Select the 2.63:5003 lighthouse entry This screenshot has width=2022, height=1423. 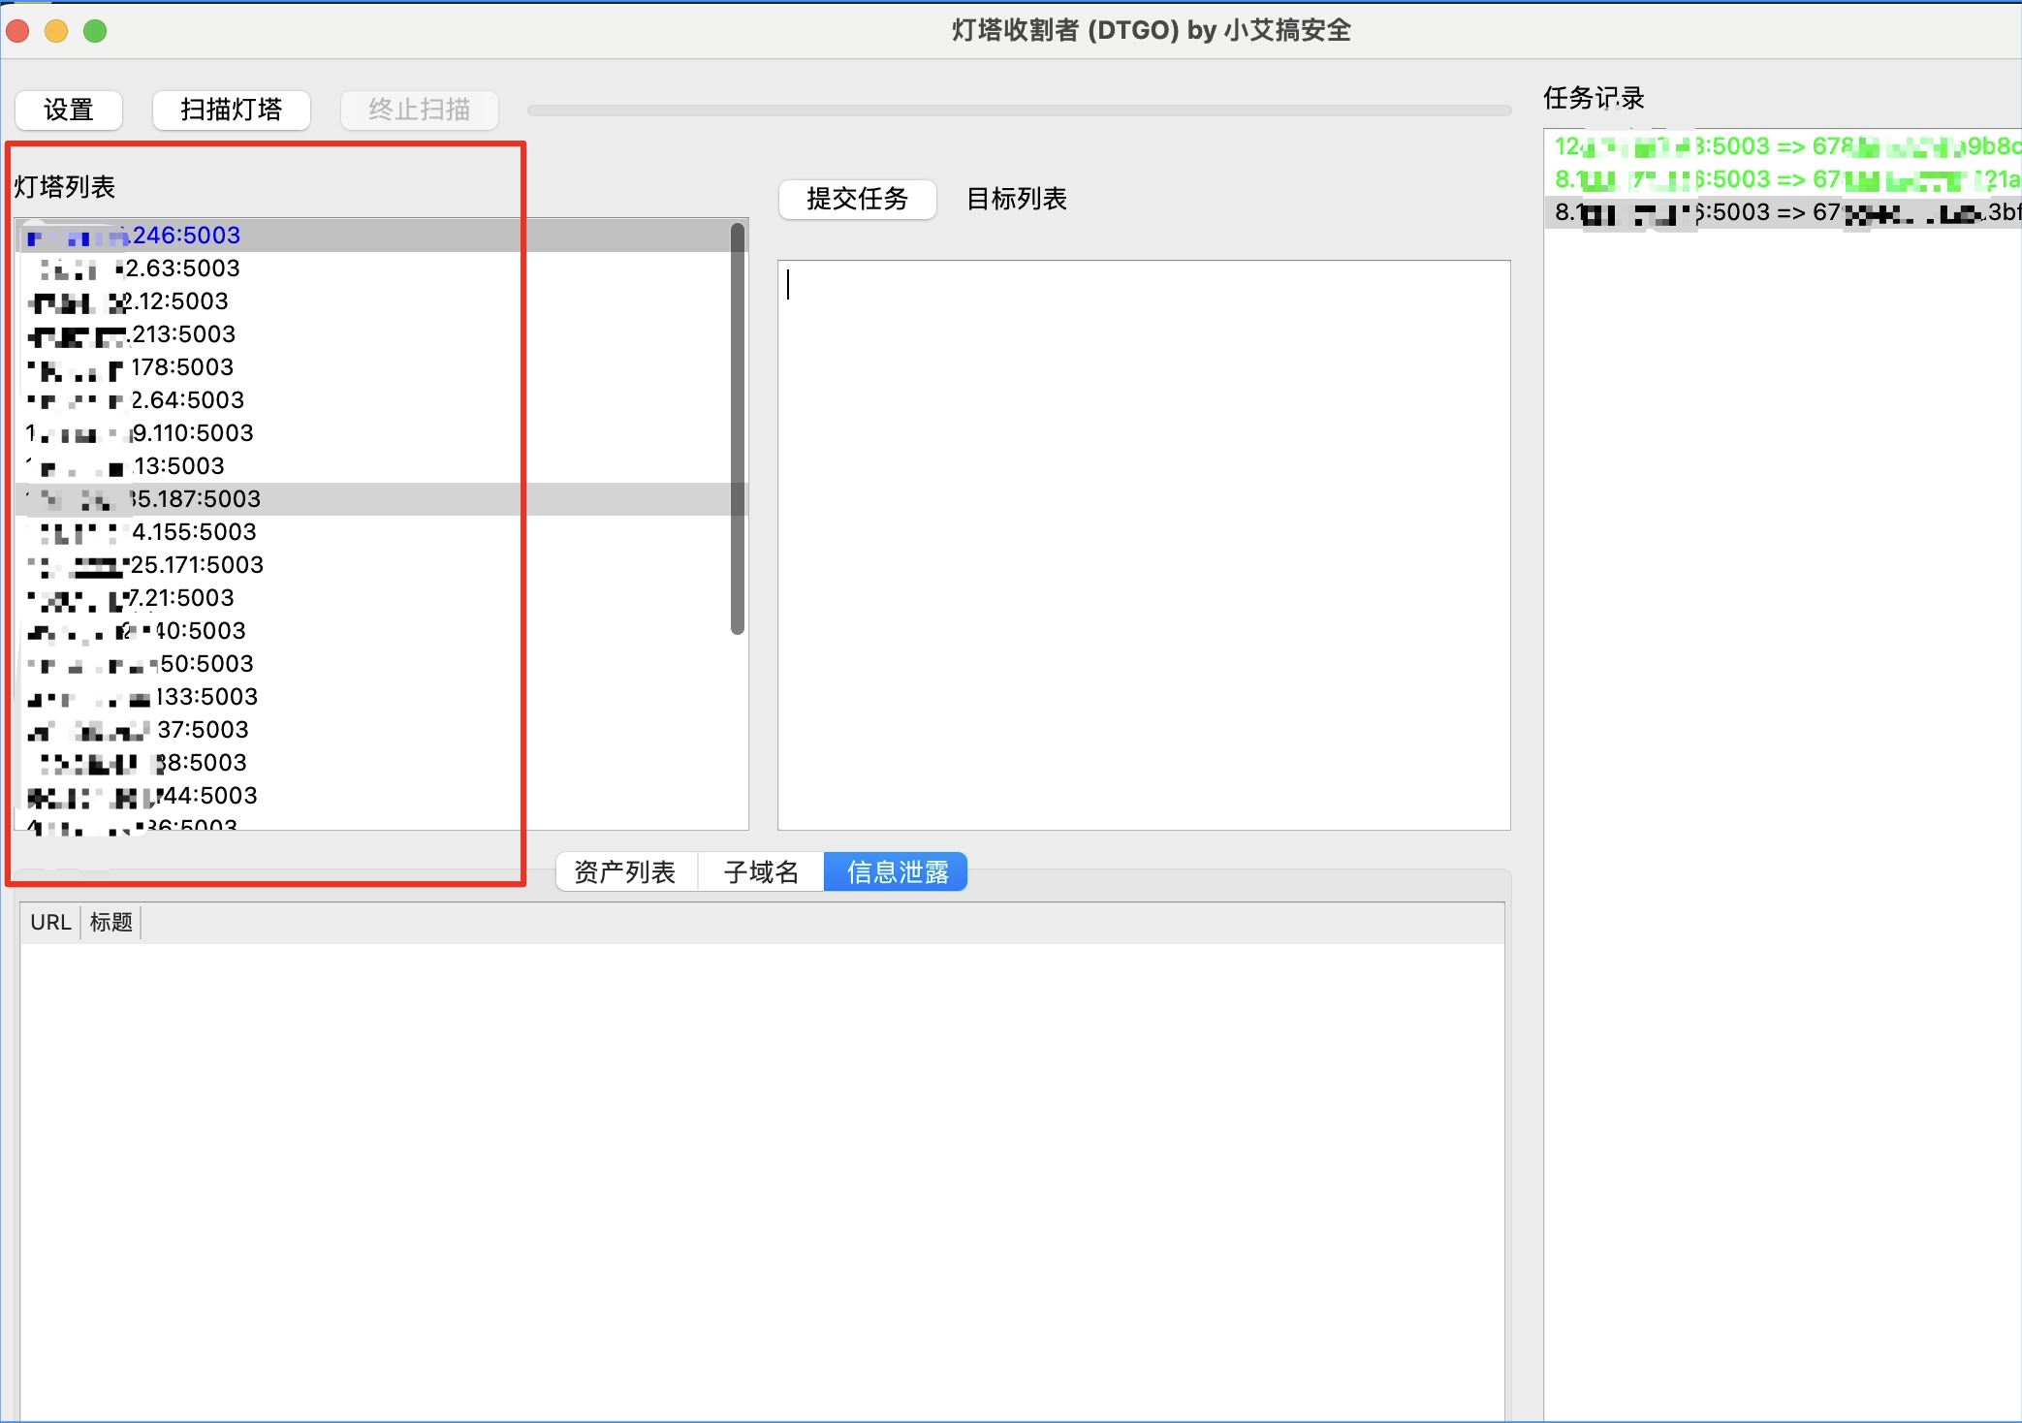(x=182, y=269)
